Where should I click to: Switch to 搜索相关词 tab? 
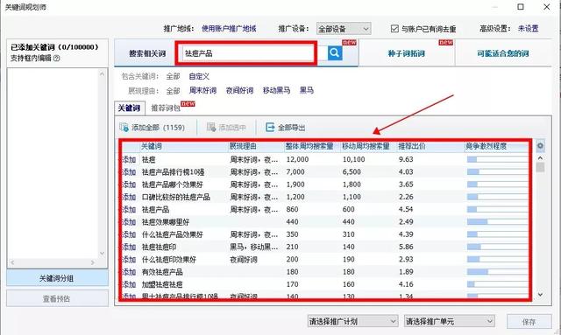(147, 53)
